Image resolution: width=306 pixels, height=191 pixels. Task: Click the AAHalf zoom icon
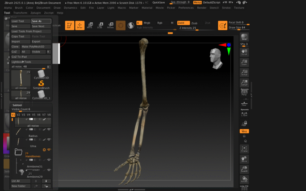point(244,83)
